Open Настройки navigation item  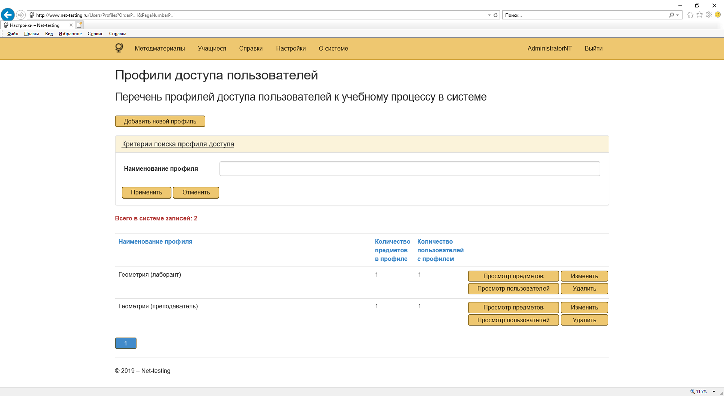pos(291,49)
